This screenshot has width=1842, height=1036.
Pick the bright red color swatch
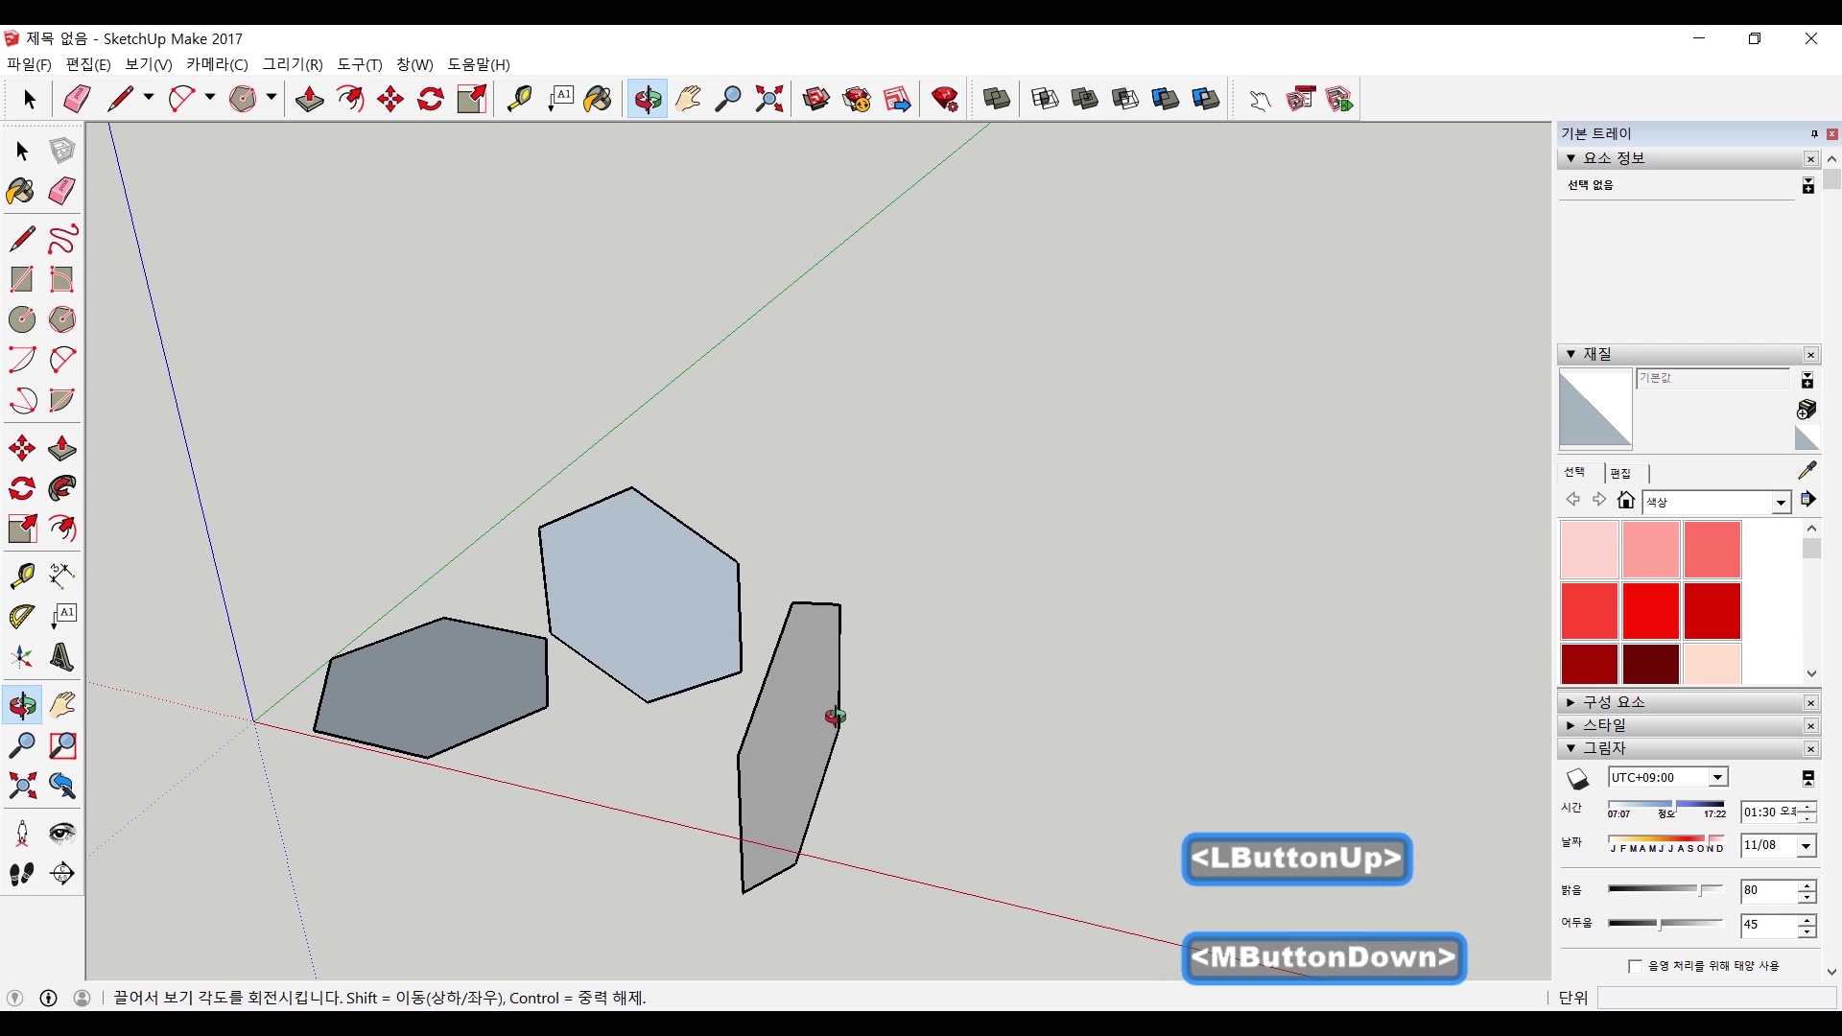pos(1650,610)
